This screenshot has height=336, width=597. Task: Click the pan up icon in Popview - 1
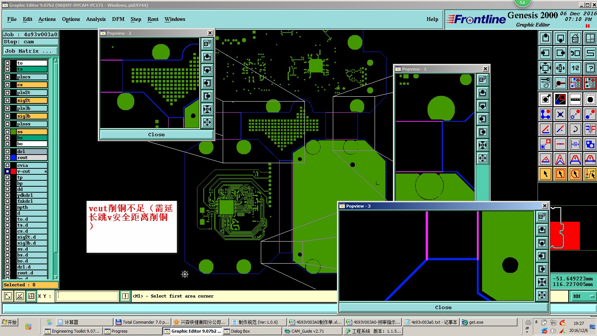click(x=482, y=93)
